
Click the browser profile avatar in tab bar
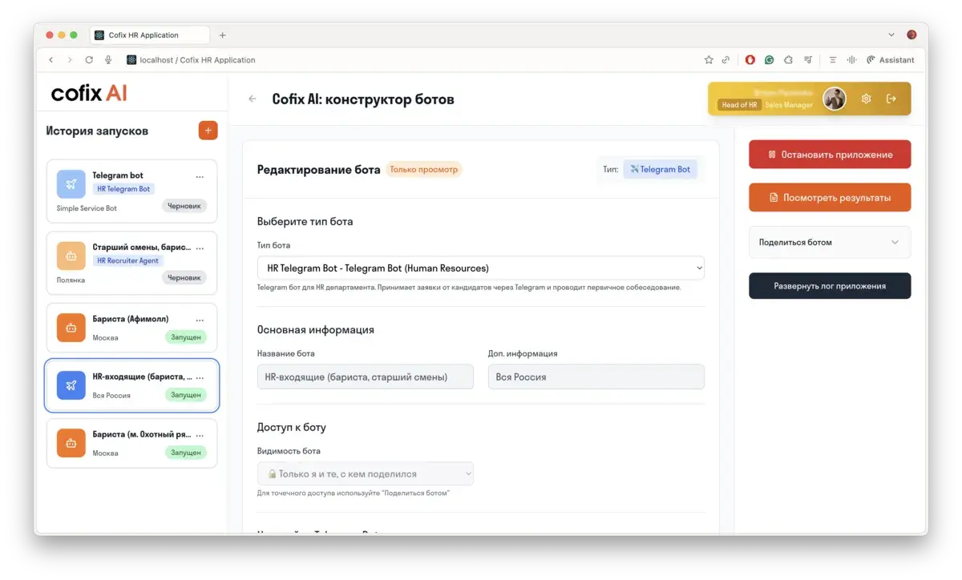pos(911,35)
